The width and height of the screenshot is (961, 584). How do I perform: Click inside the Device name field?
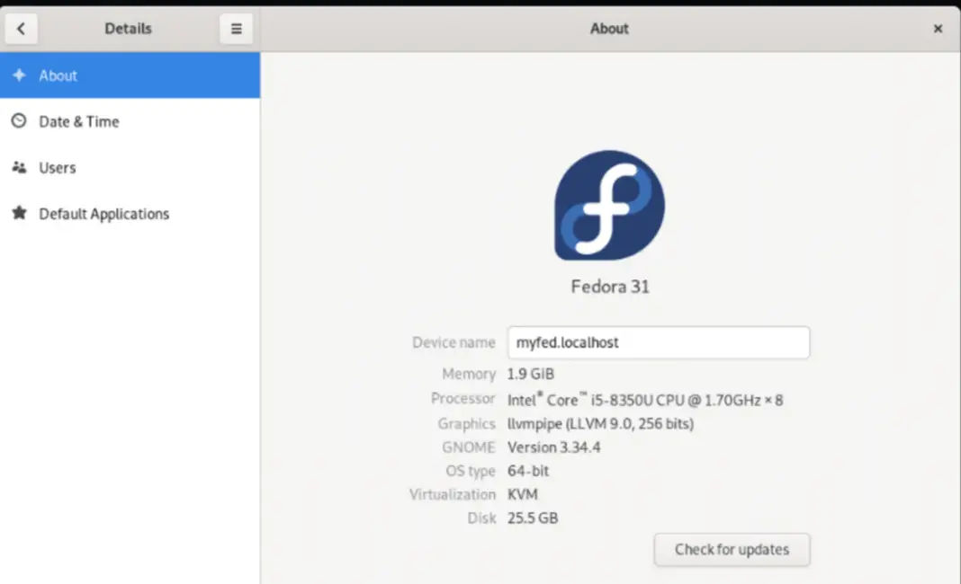click(x=659, y=342)
